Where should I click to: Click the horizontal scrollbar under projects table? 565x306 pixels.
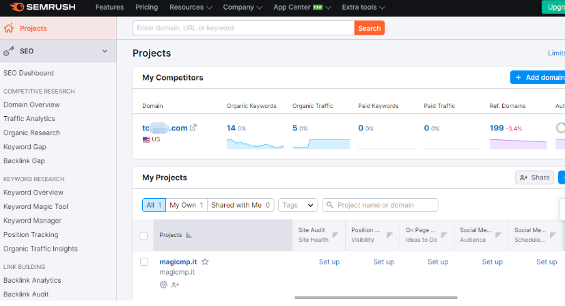[376, 298]
